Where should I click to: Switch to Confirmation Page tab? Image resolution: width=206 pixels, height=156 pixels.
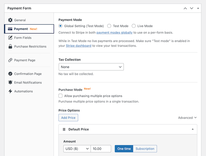pyautogui.click(x=29, y=74)
